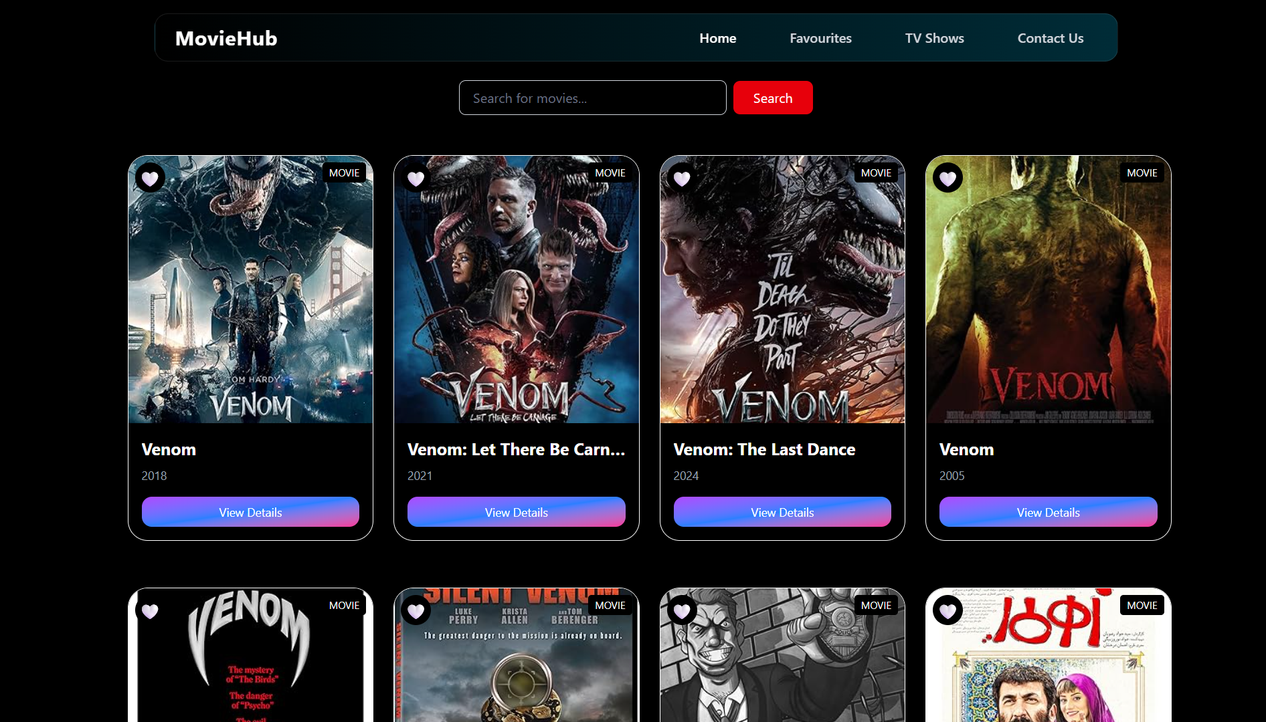The width and height of the screenshot is (1266, 722).
Task: Open the Home nav item
Action: coord(718,38)
